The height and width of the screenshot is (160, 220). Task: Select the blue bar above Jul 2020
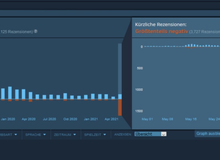pyautogui.click(x=51, y=97)
